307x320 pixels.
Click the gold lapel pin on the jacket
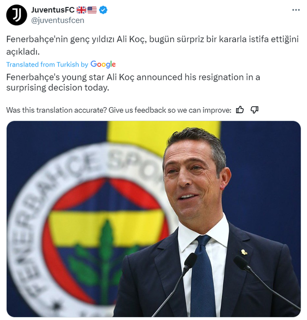pyautogui.click(x=244, y=252)
